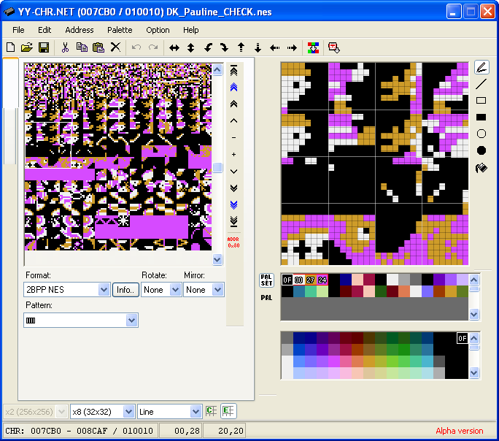Click the Cut scissors icon

coord(65,47)
